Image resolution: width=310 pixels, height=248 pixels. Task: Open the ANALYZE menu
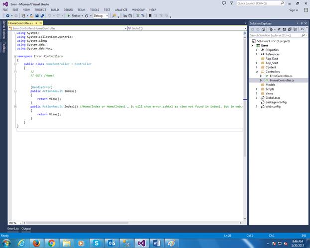(121, 9)
